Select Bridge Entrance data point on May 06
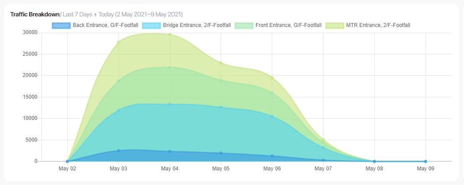464x185 pixels. (272, 116)
